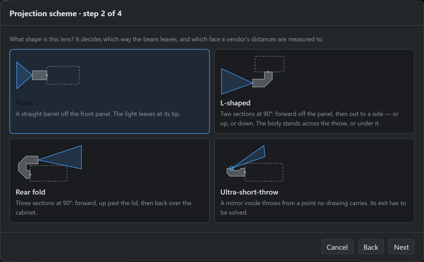424x262 pixels.
Task: Choose the Ultra-short-throw lens option card
Action: (314, 181)
